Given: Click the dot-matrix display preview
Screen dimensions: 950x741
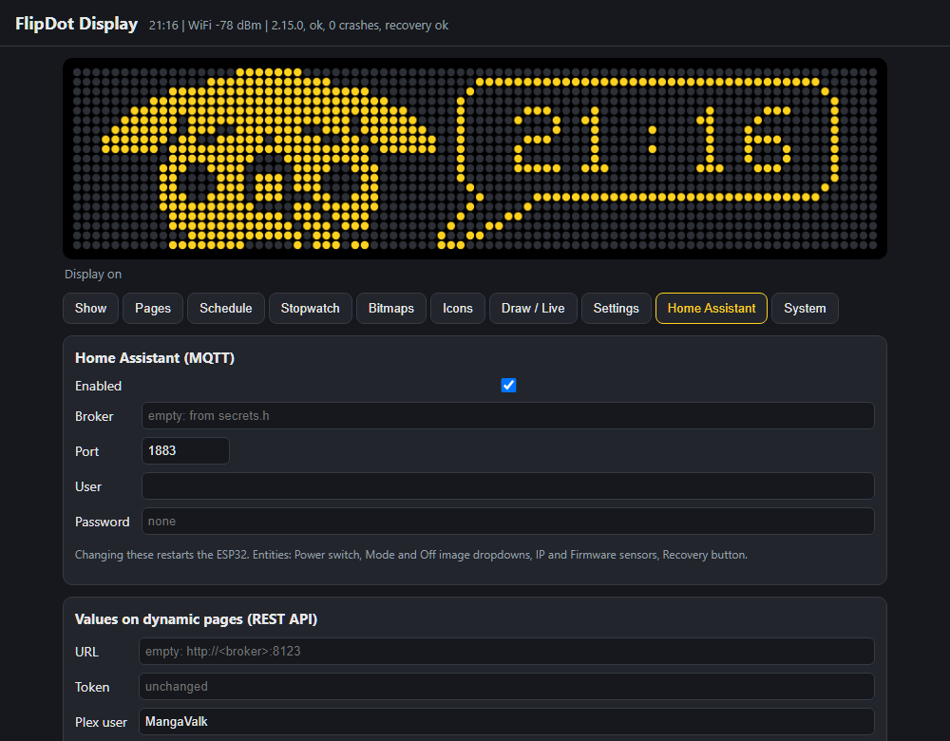Looking at the screenshot, I should pos(475,159).
